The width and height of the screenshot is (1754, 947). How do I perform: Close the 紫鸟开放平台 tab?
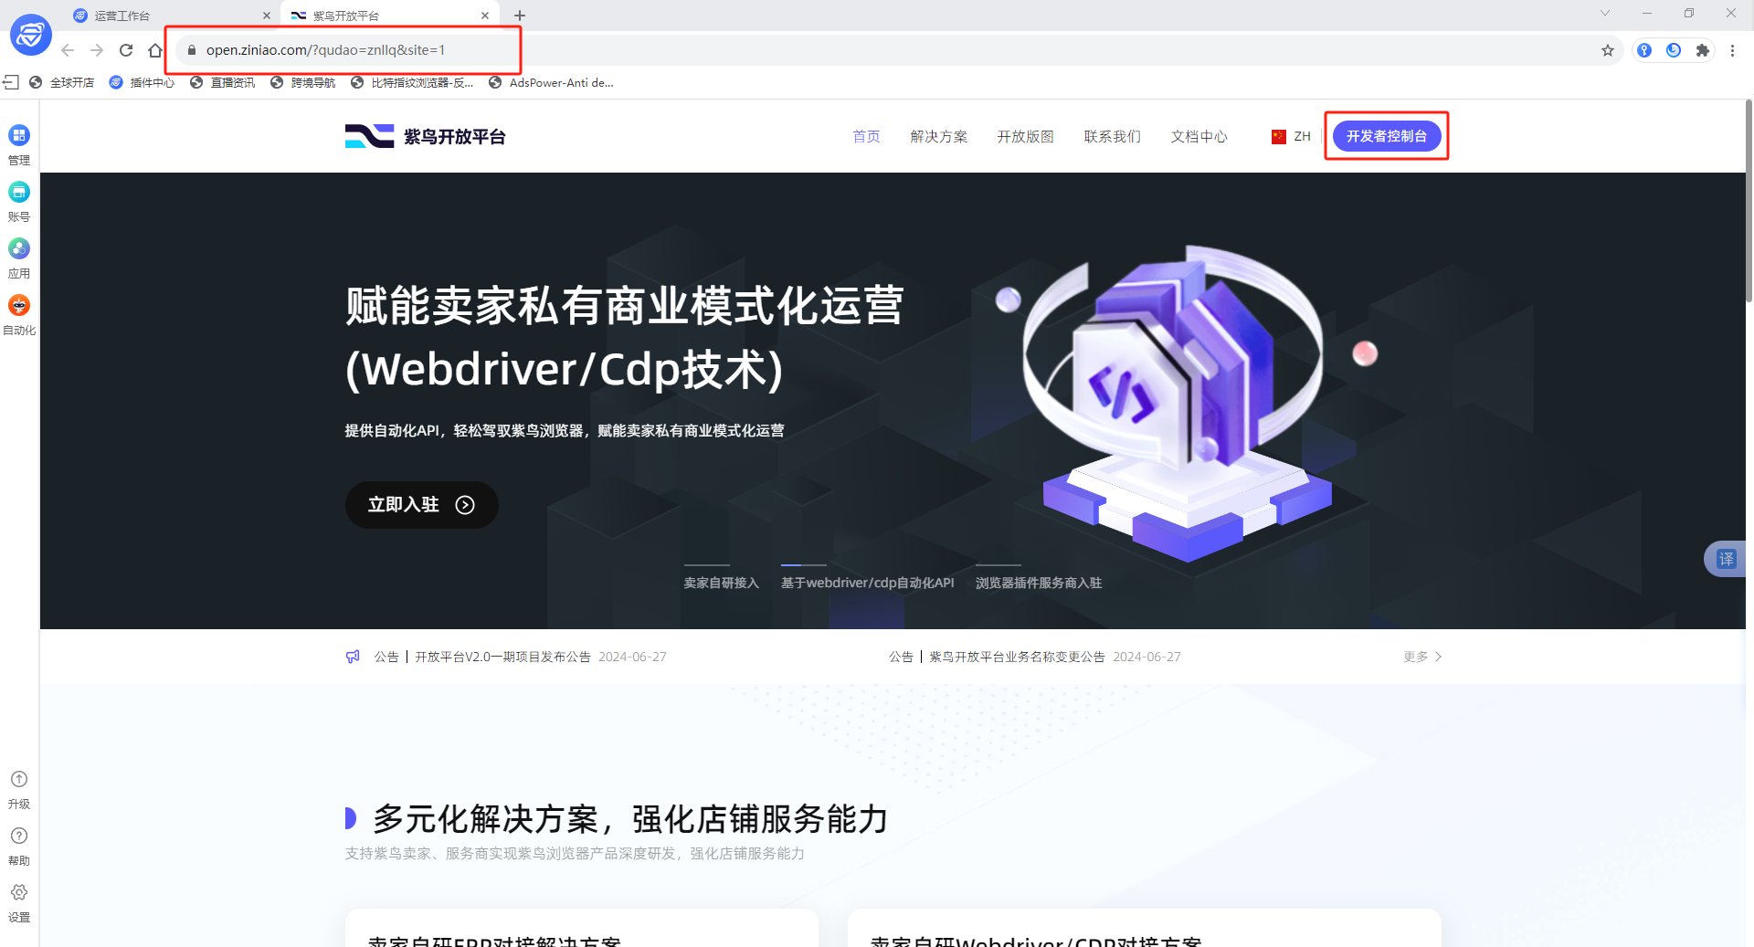coord(485,16)
